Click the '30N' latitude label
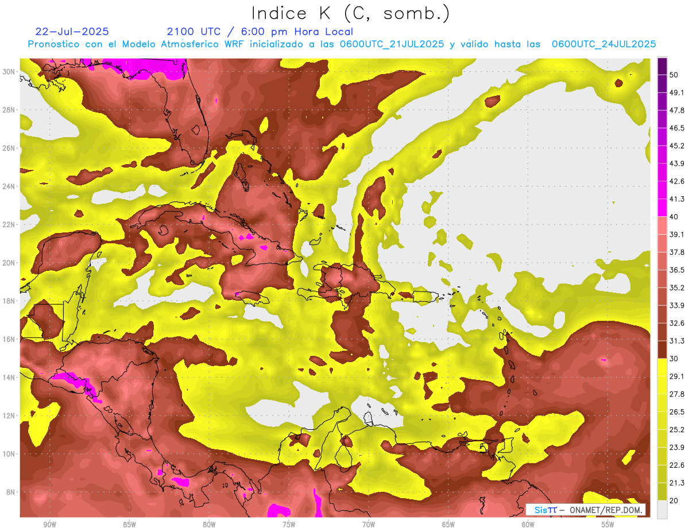This screenshot has height=532, width=689. click(9, 71)
